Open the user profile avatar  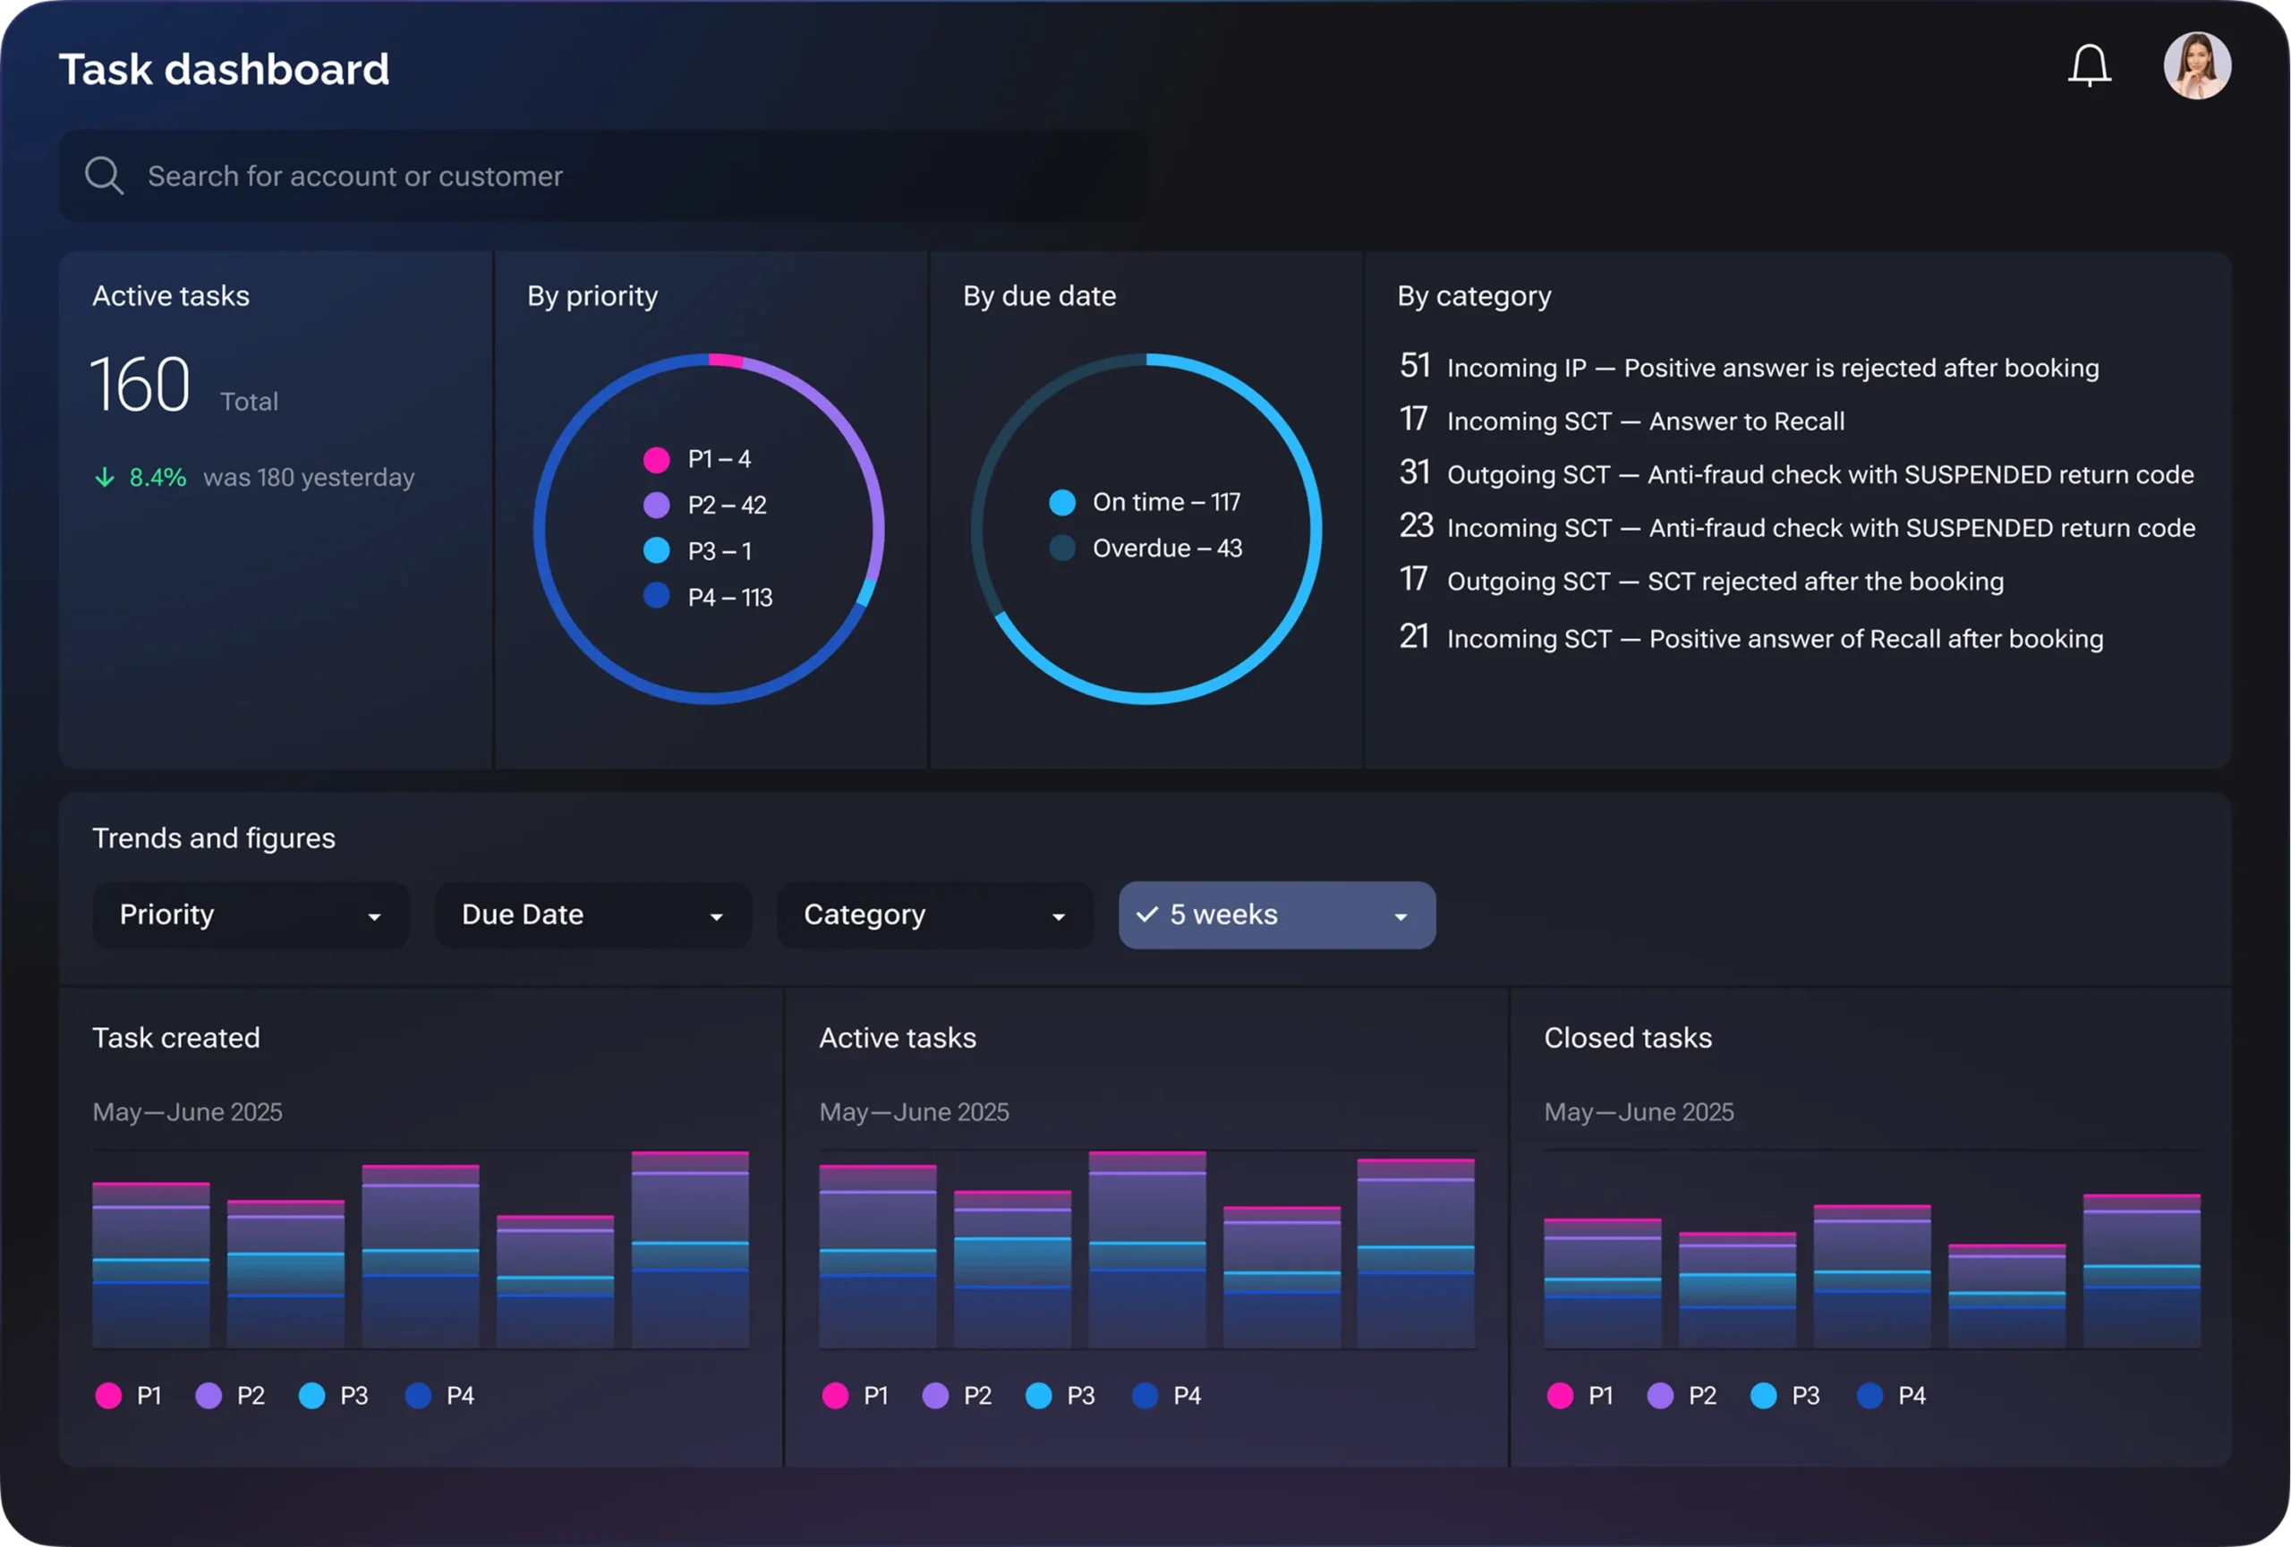(x=2196, y=66)
